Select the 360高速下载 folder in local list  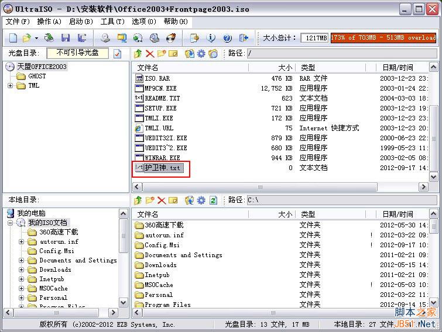click(x=281, y=225)
